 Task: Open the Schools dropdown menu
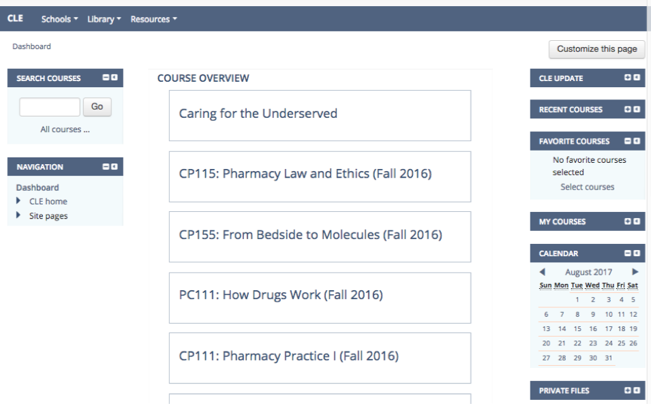(59, 19)
